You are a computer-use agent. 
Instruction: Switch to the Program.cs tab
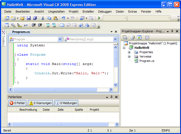21,32
